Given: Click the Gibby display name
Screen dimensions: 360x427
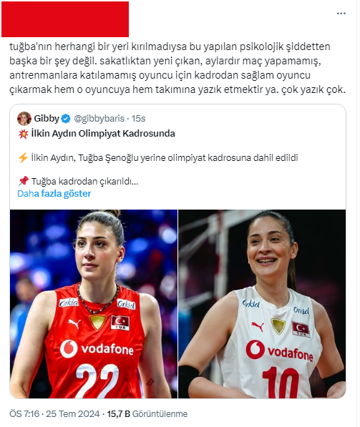Looking at the screenshot, I should [47, 119].
